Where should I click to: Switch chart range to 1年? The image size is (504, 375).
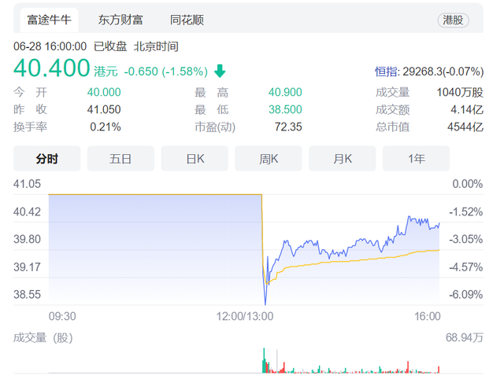point(417,159)
